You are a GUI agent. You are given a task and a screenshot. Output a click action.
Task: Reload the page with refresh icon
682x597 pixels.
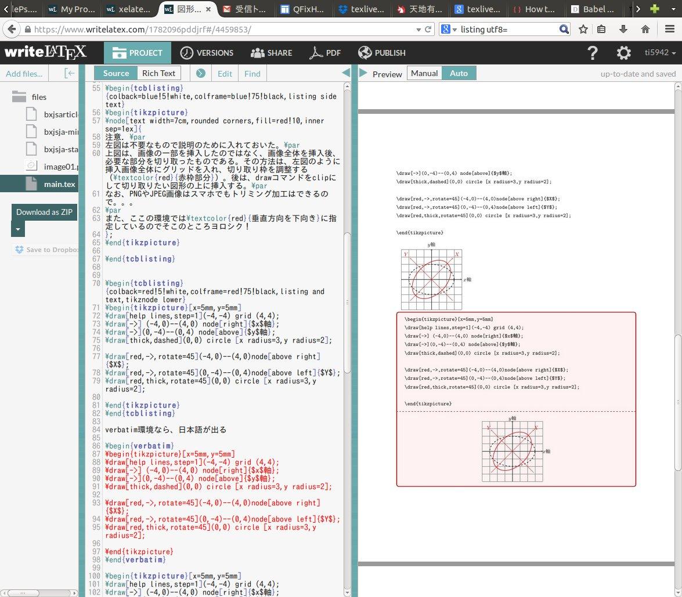pos(428,29)
